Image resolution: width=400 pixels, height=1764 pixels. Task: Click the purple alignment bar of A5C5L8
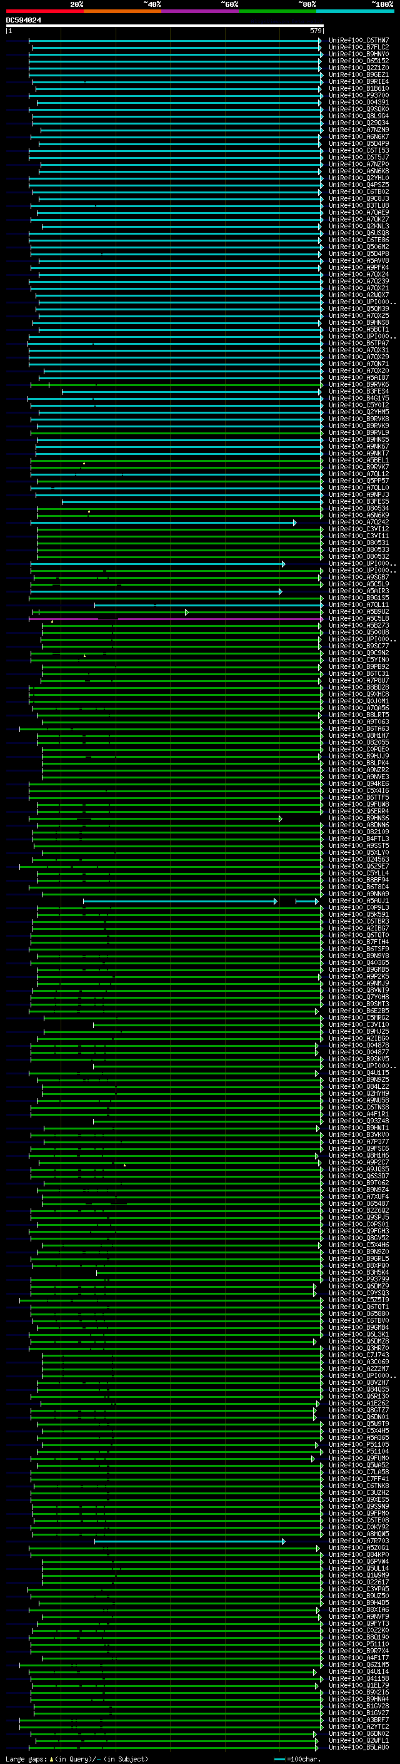pyautogui.click(x=176, y=619)
